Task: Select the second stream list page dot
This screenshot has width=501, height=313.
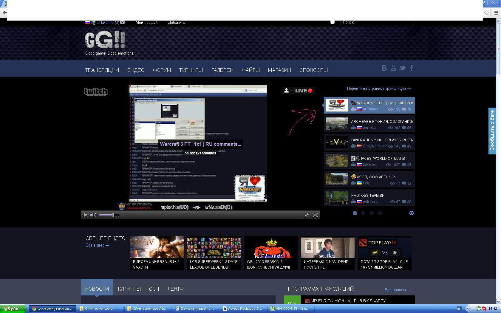Action: [363, 213]
